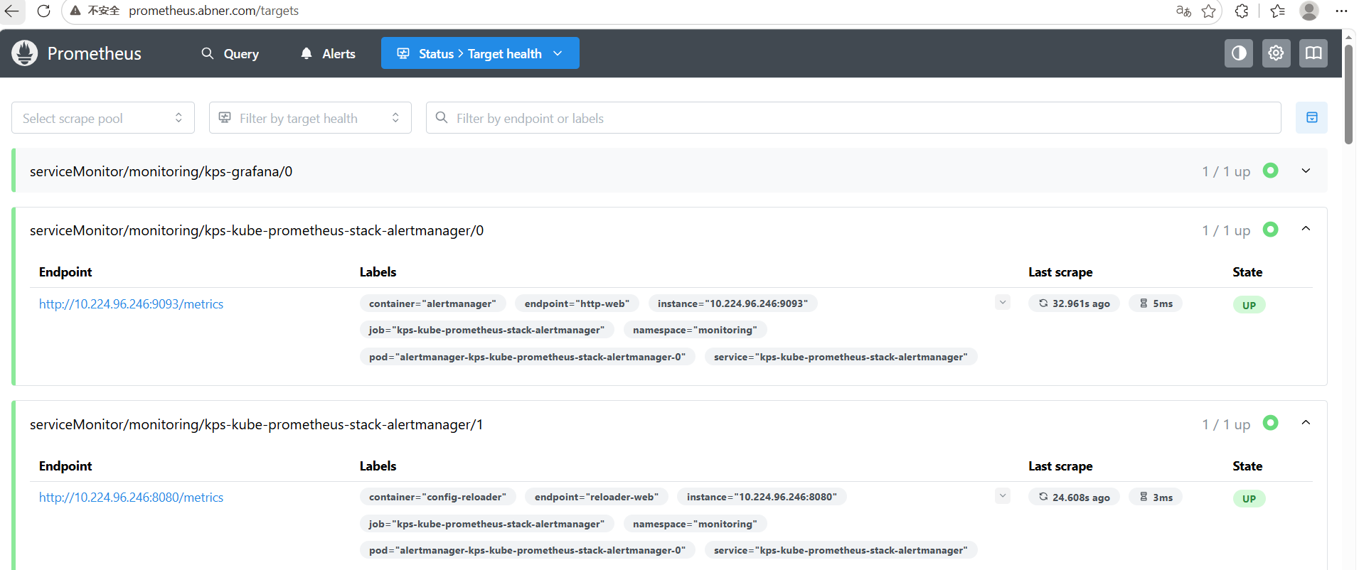Click the green health ring for kps-grafana/0
The image size is (1359, 570).
[1271, 171]
